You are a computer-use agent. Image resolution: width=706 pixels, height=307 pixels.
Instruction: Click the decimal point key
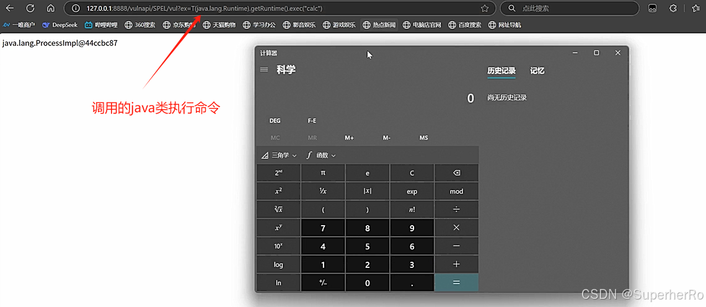tap(412, 283)
